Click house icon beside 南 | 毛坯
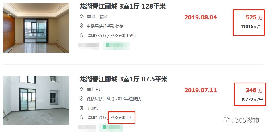Viewport: 268px width, 132px height. pos(82,89)
